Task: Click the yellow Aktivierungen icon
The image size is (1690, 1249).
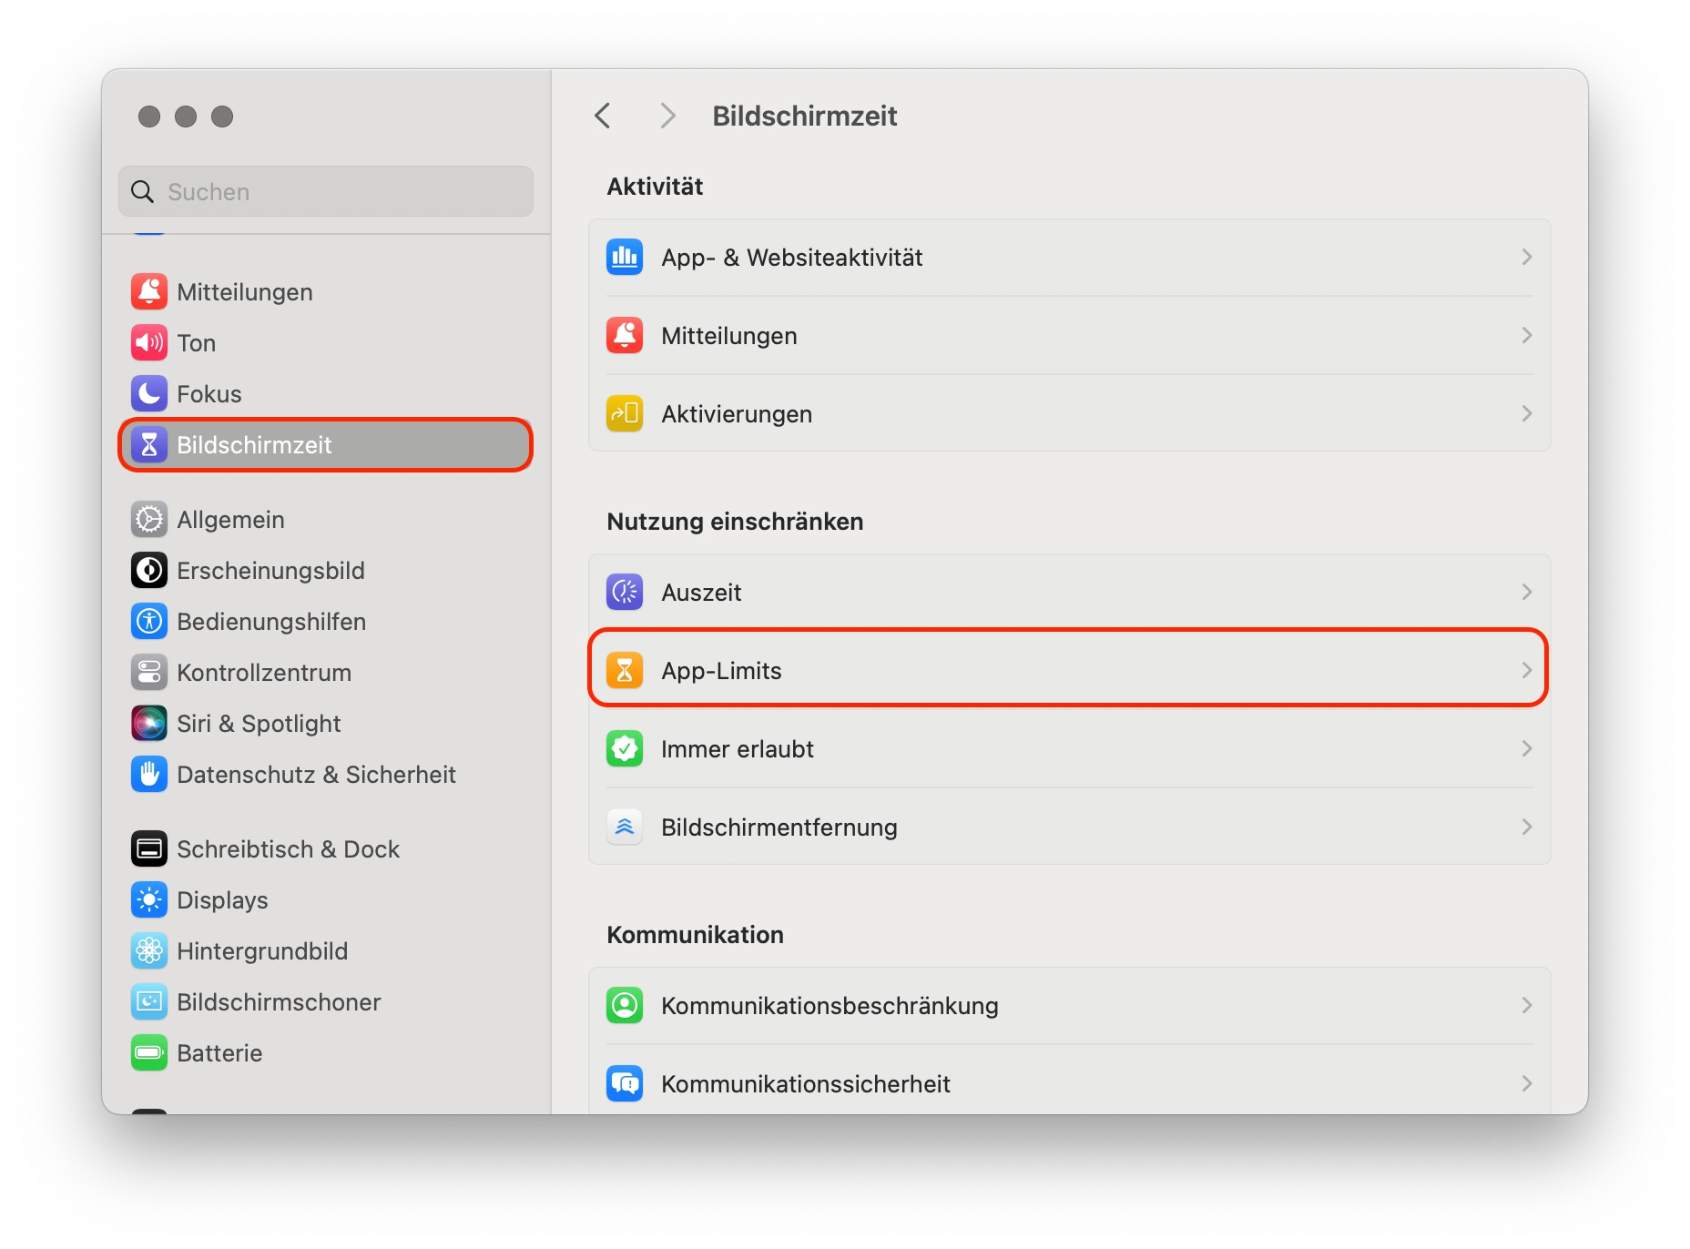Action: [625, 414]
